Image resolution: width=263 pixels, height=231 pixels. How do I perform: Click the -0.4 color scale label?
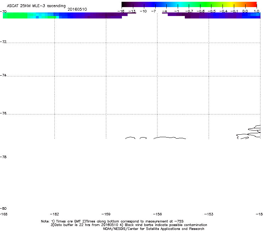(224, 11)
